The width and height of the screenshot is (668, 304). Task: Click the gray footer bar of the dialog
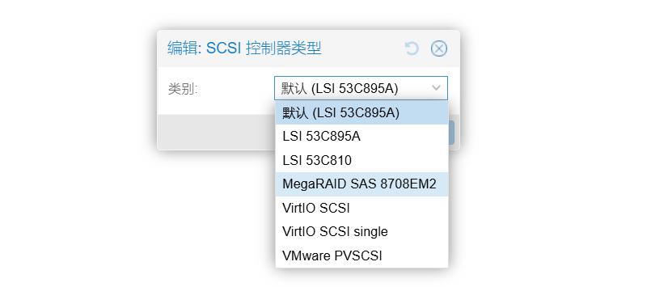click(x=217, y=132)
